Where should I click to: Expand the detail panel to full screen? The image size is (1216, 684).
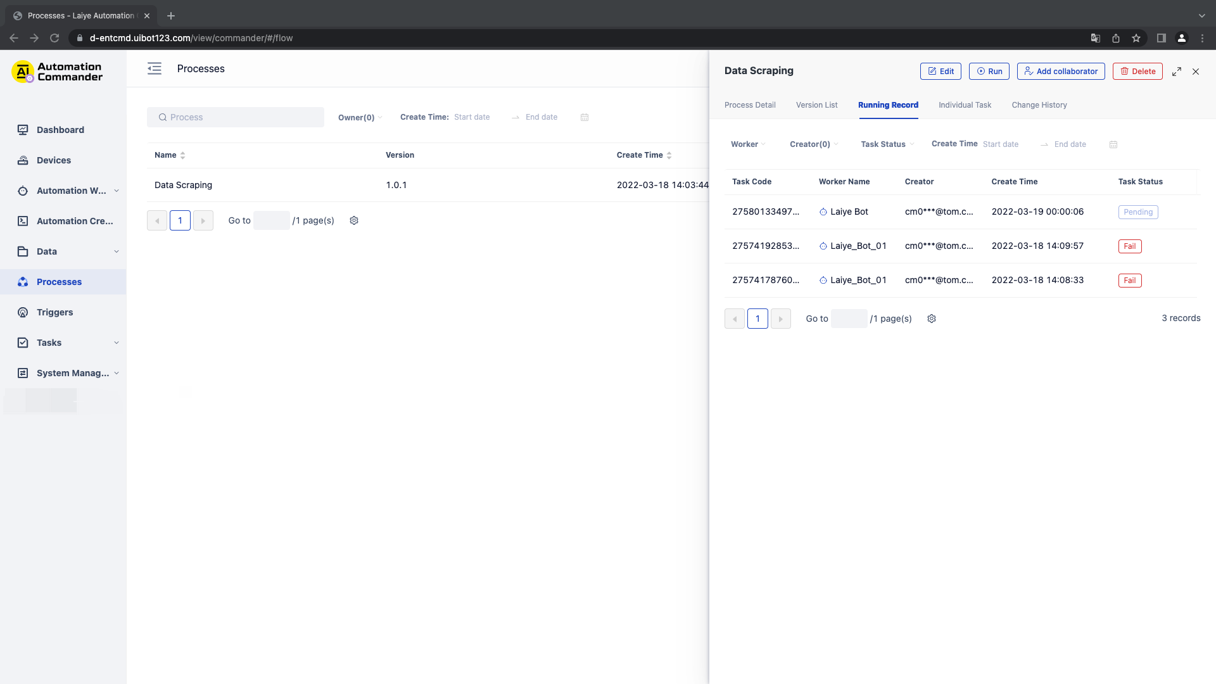1177,72
